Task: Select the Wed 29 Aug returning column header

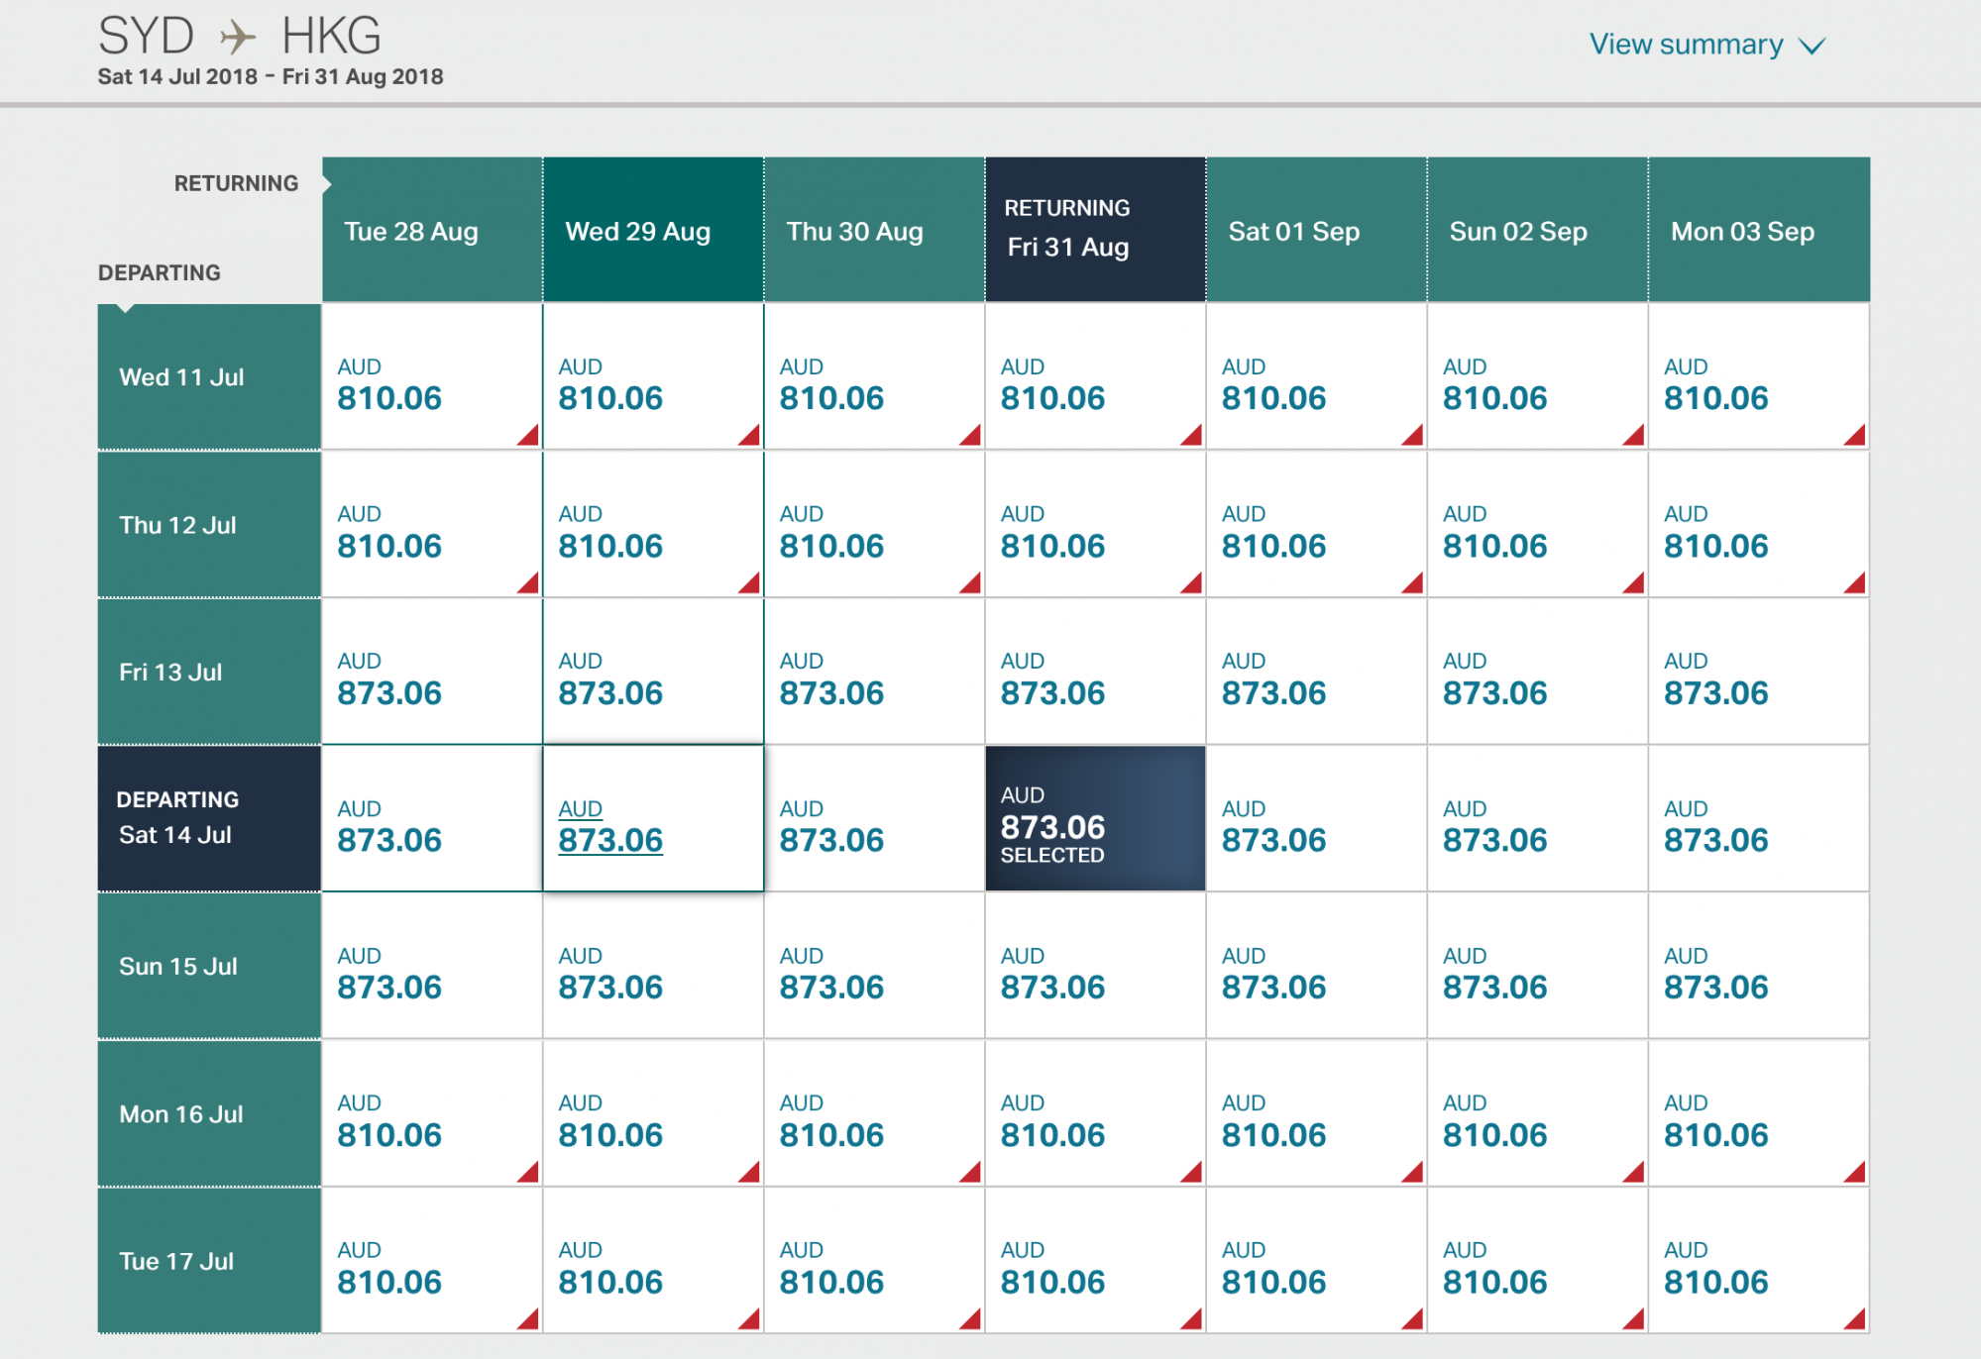Action: click(x=653, y=230)
